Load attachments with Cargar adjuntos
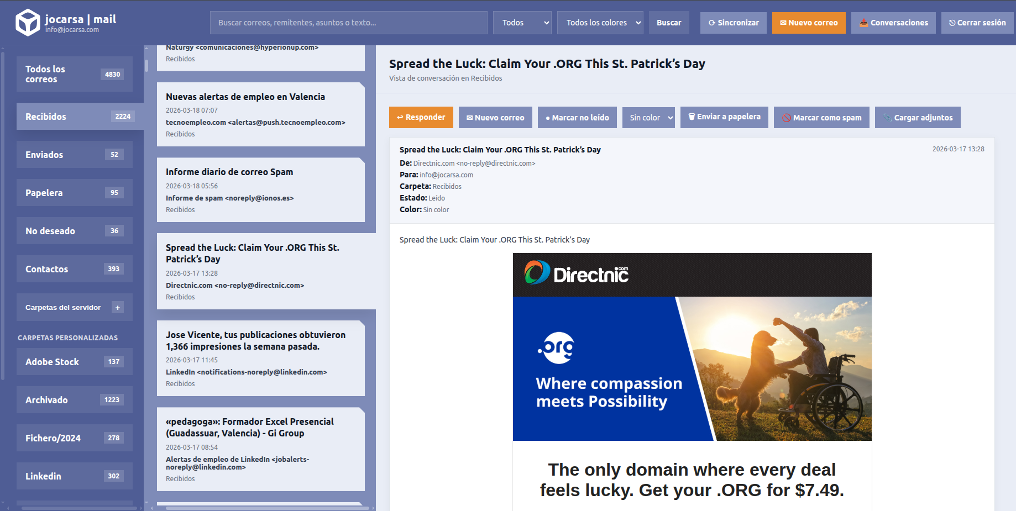 click(x=917, y=118)
